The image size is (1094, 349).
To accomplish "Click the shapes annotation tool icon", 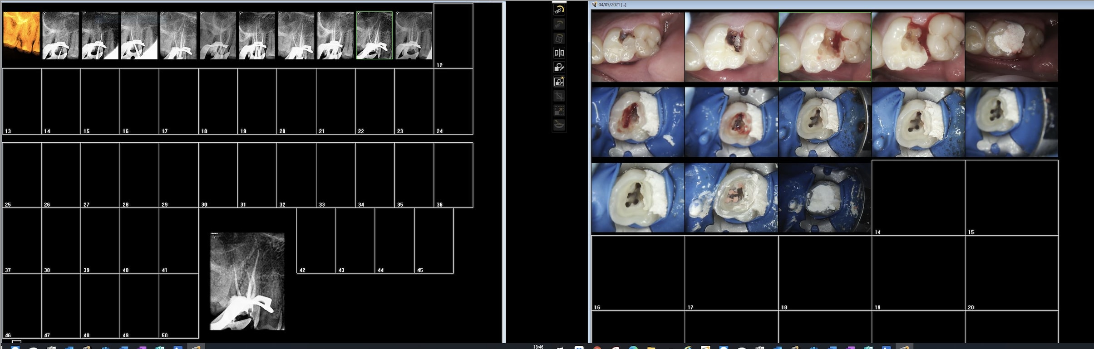I will 559,68.
